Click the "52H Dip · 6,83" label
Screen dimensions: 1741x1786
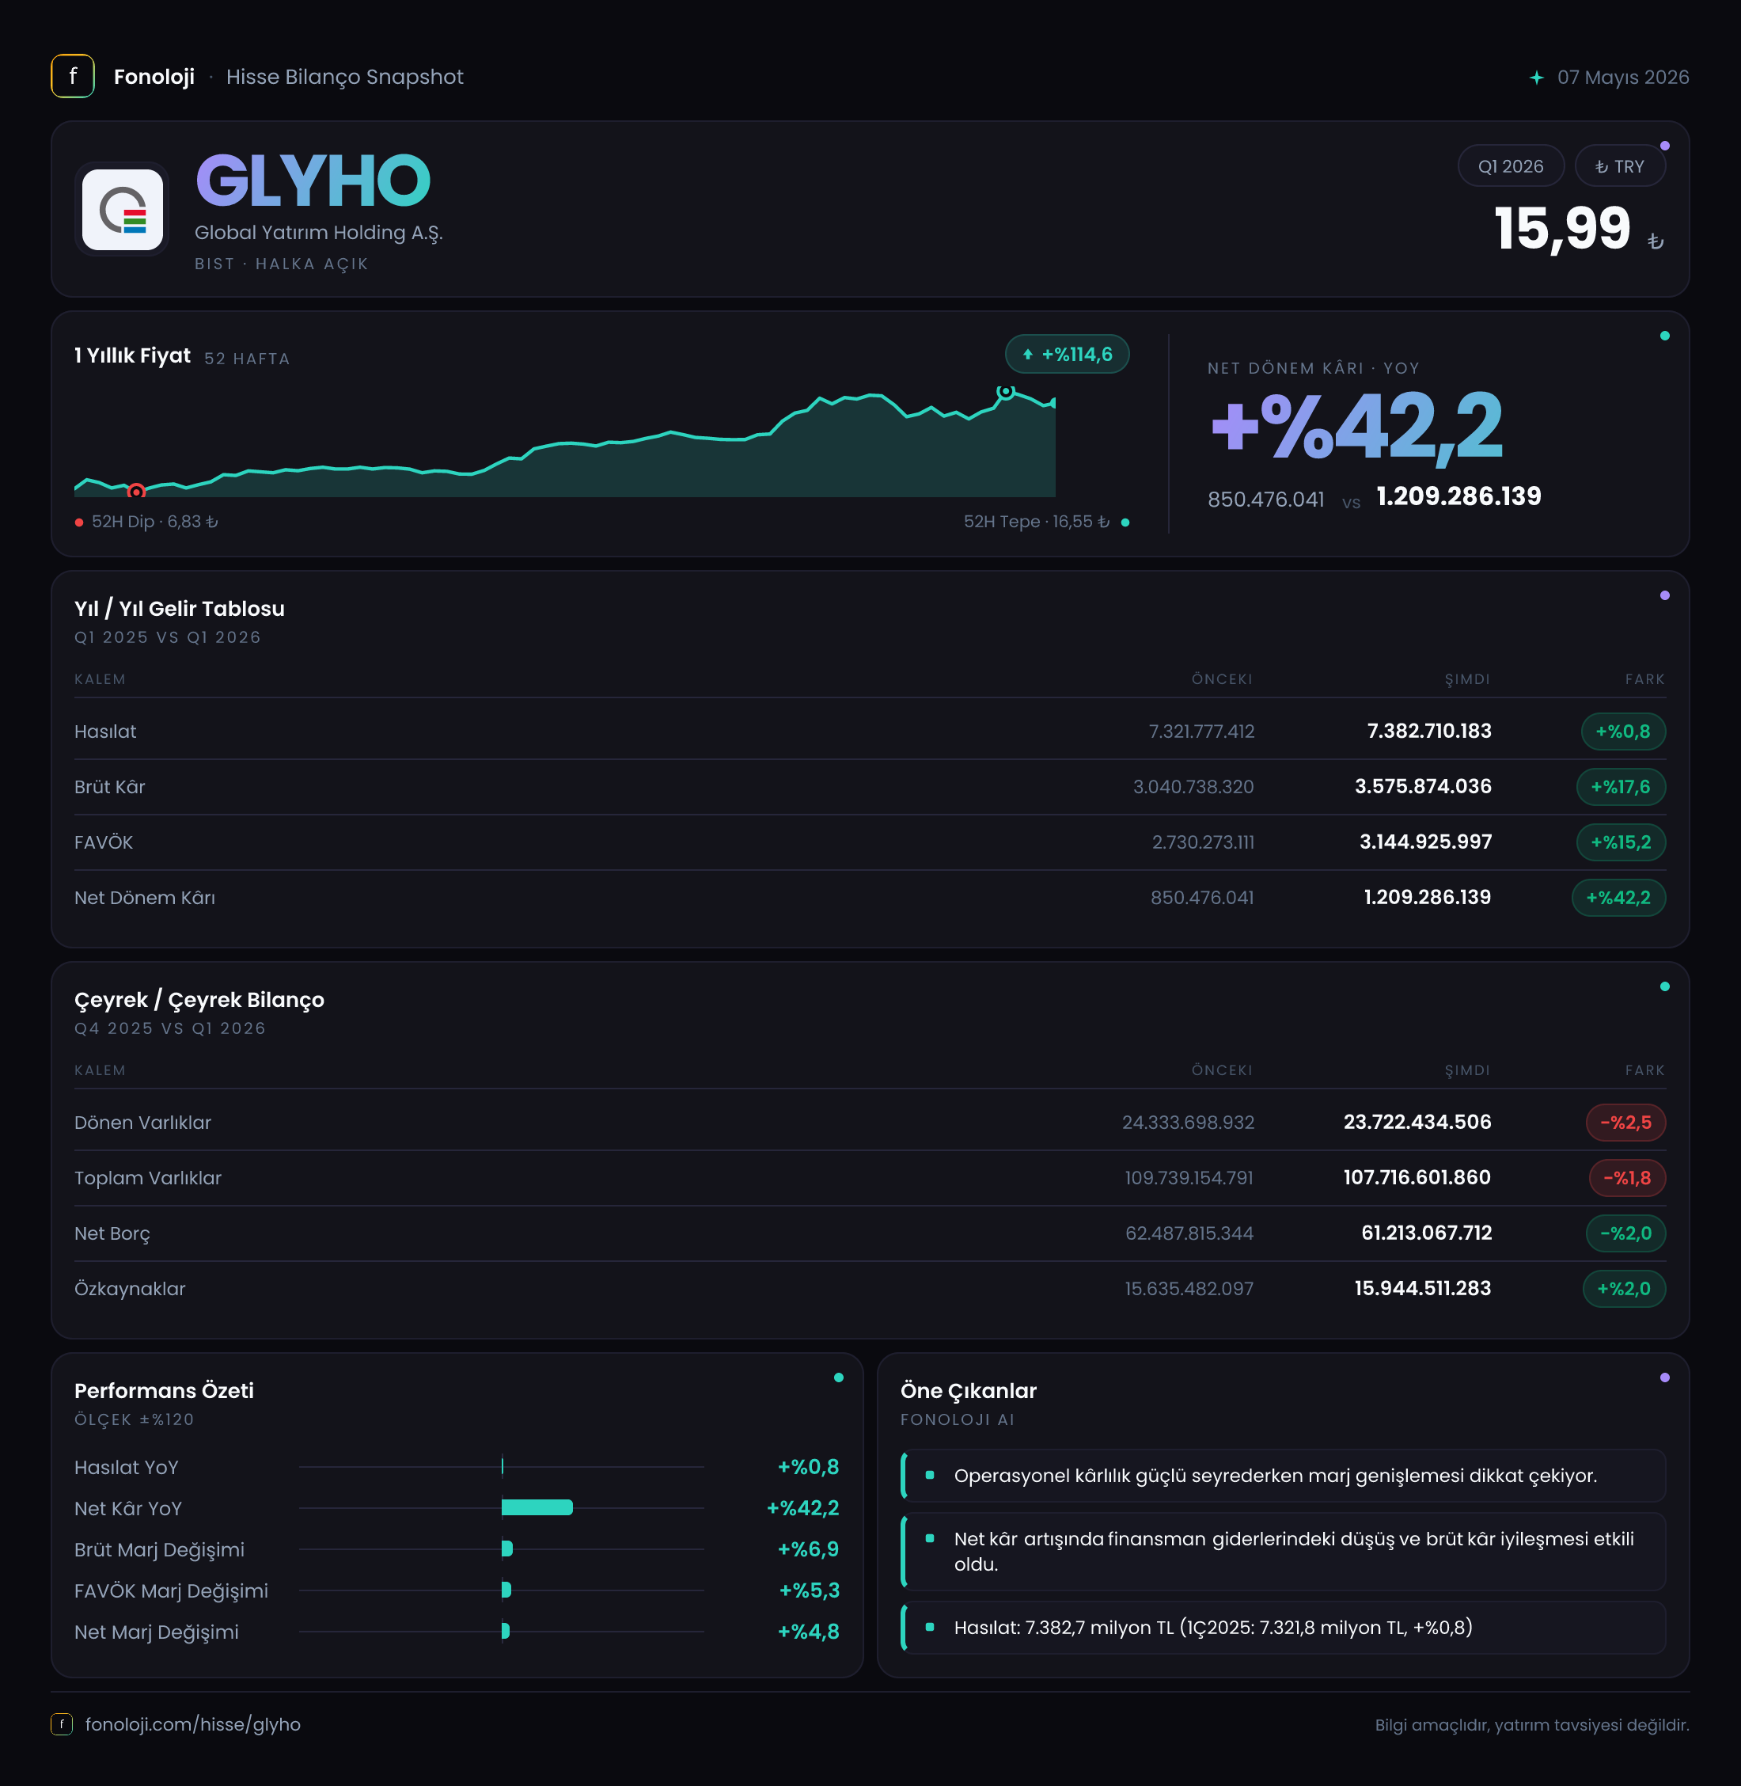point(154,522)
